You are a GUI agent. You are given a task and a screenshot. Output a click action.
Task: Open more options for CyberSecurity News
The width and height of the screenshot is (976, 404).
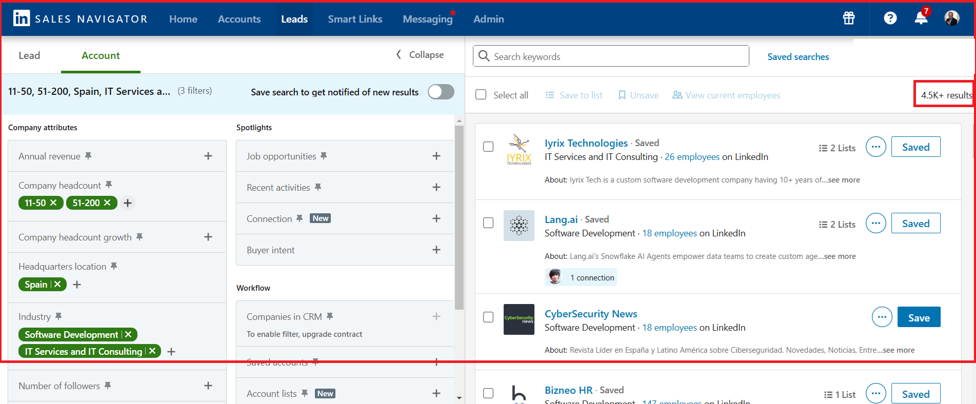[882, 317]
